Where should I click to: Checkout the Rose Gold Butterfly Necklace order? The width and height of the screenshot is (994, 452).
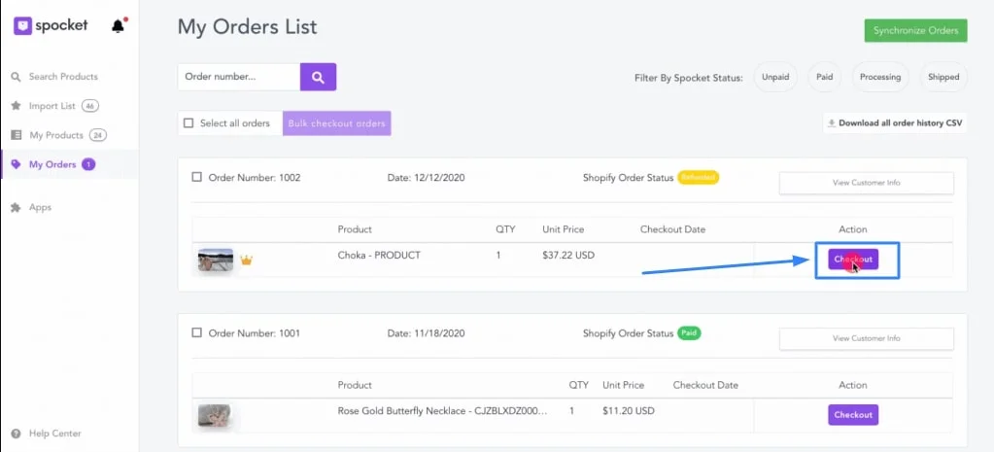[852, 415]
